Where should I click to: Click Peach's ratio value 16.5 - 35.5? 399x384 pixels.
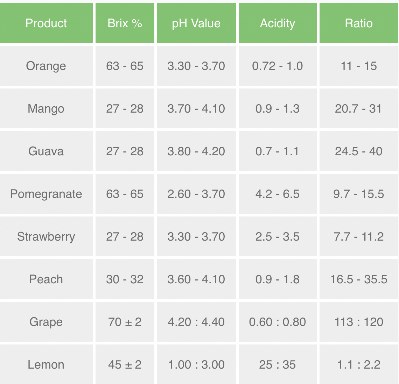[359, 279]
